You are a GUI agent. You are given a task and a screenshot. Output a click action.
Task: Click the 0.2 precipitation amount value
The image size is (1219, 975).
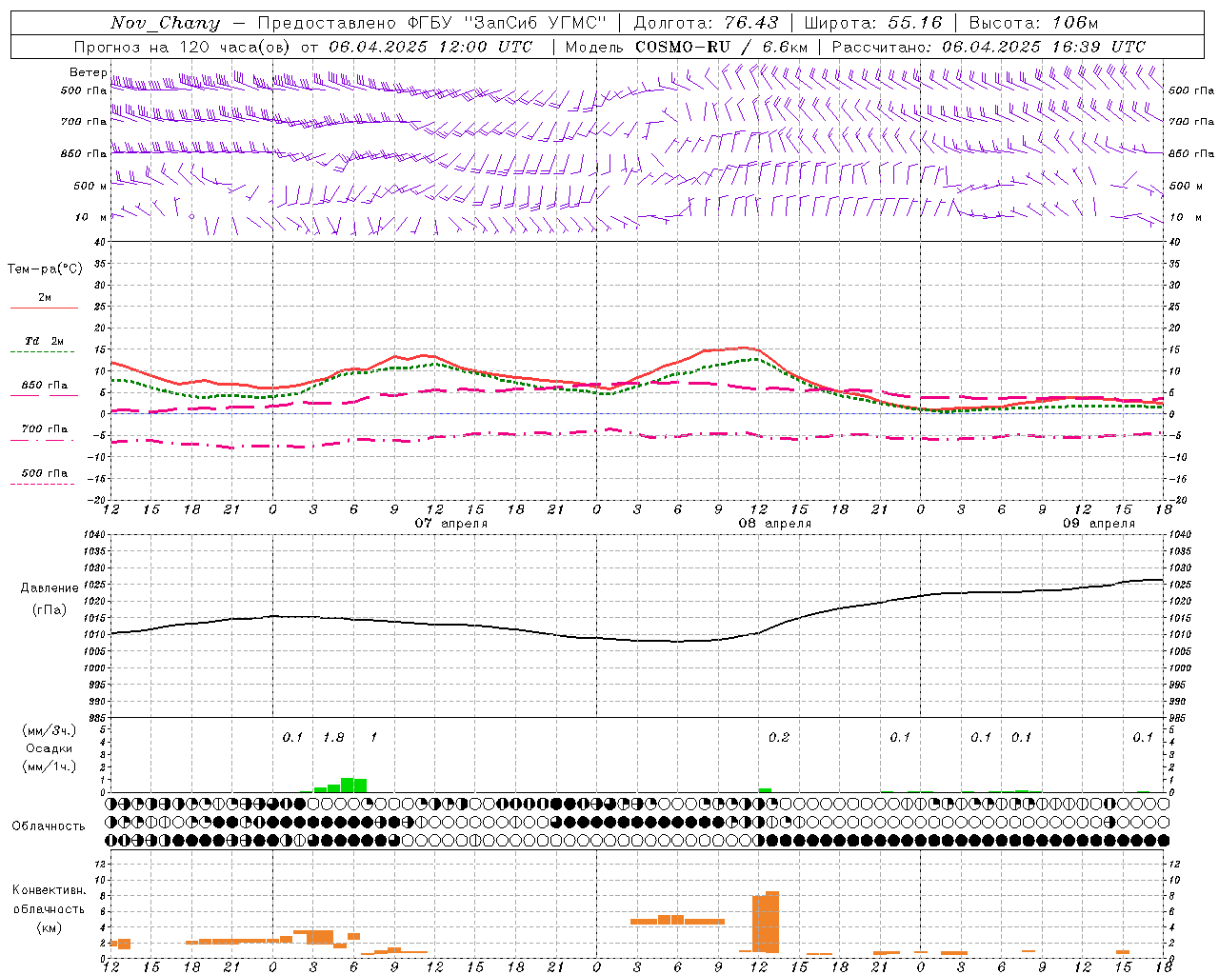(x=779, y=737)
